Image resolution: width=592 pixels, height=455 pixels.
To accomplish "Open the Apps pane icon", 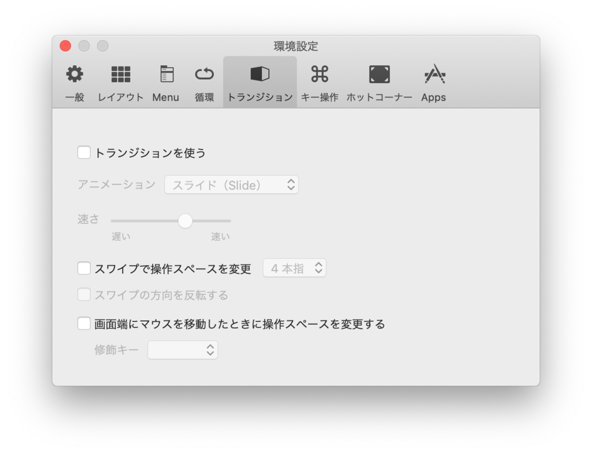I will pyautogui.click(x=434, y=74).
